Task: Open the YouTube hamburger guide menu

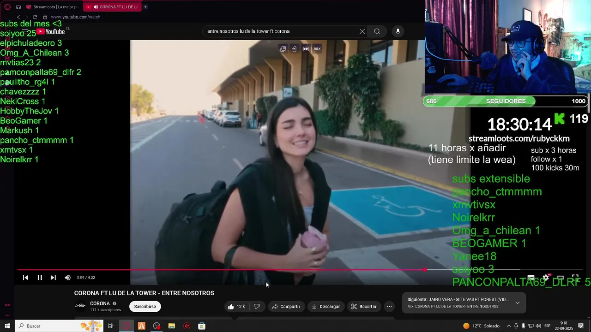Action: click(x=25, y=31)
